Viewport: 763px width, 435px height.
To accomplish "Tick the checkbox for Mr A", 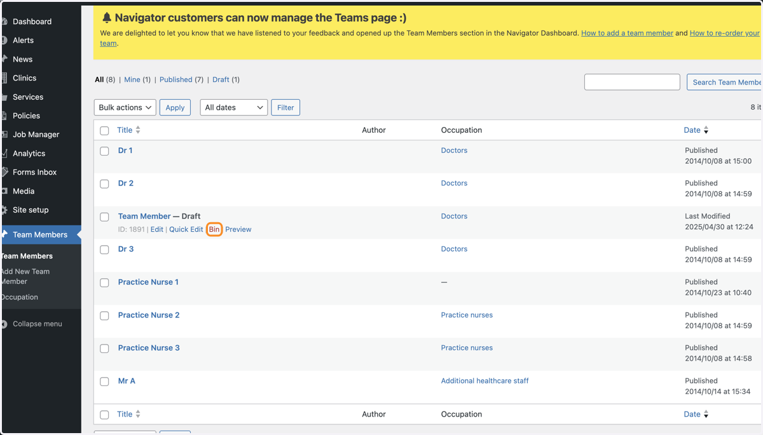I will 104,382.
